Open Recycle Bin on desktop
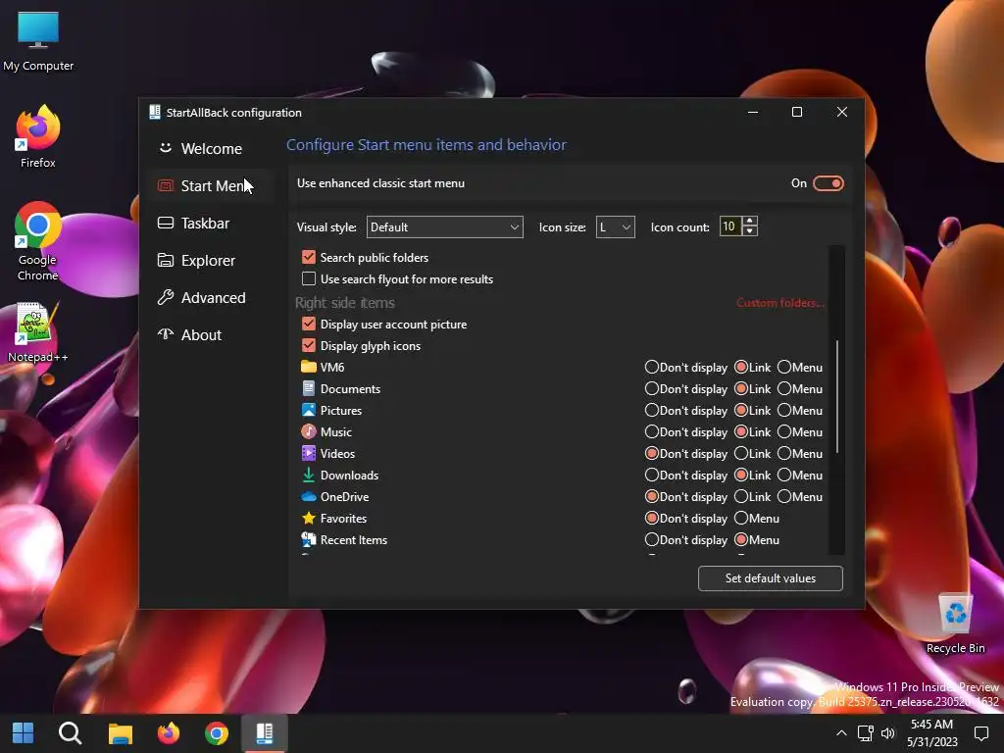The height and width of the screenshot is (753, 1004). point(955,623)
